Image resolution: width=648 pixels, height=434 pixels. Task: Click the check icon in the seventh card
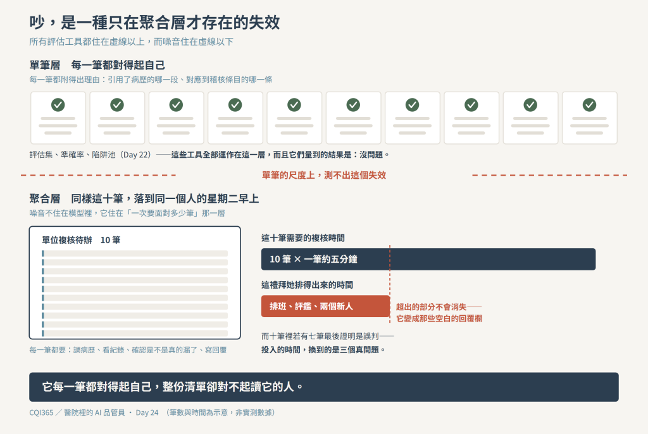point(413,105)
